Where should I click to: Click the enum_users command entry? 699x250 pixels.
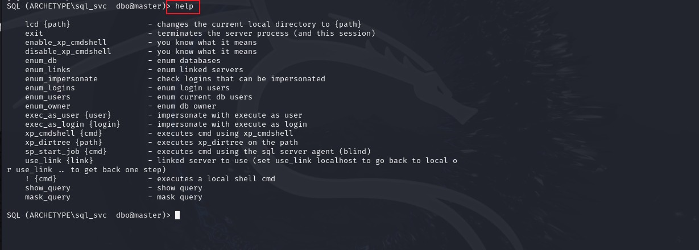click(48, 97)
